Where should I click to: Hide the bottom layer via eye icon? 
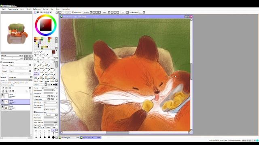[x=2, y=106]
